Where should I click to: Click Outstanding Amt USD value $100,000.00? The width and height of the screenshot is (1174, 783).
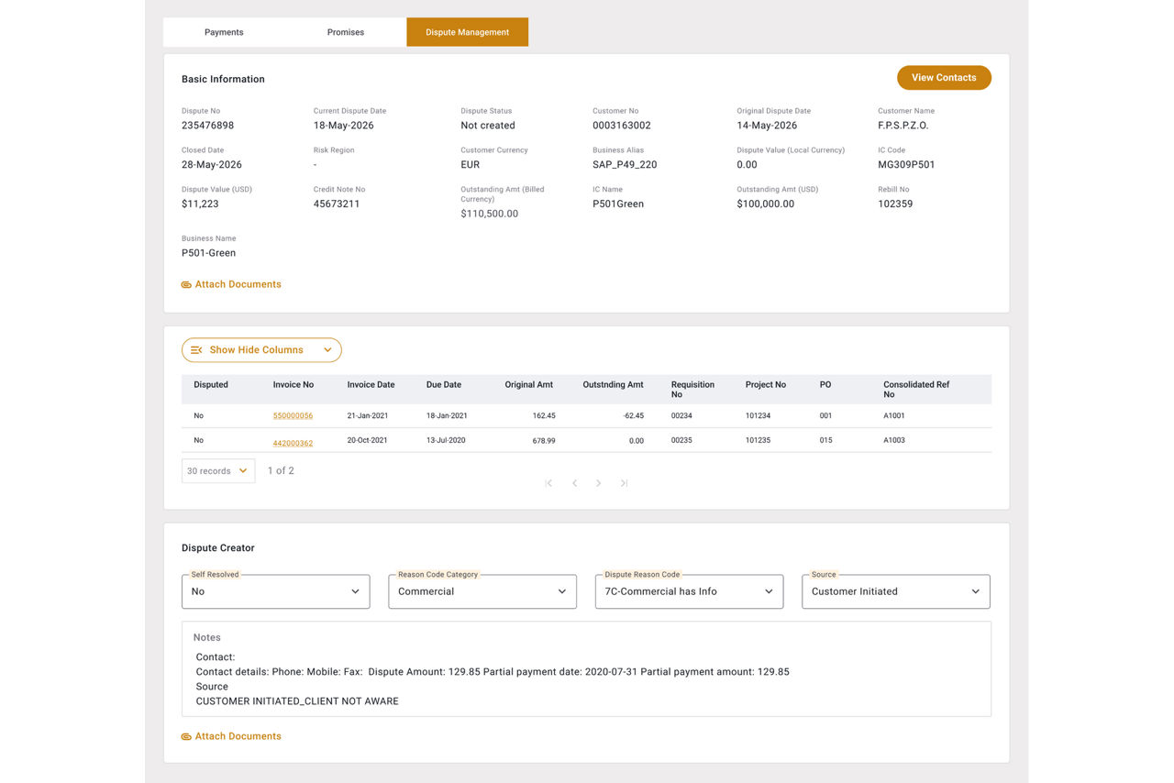(x=766, y=204)
